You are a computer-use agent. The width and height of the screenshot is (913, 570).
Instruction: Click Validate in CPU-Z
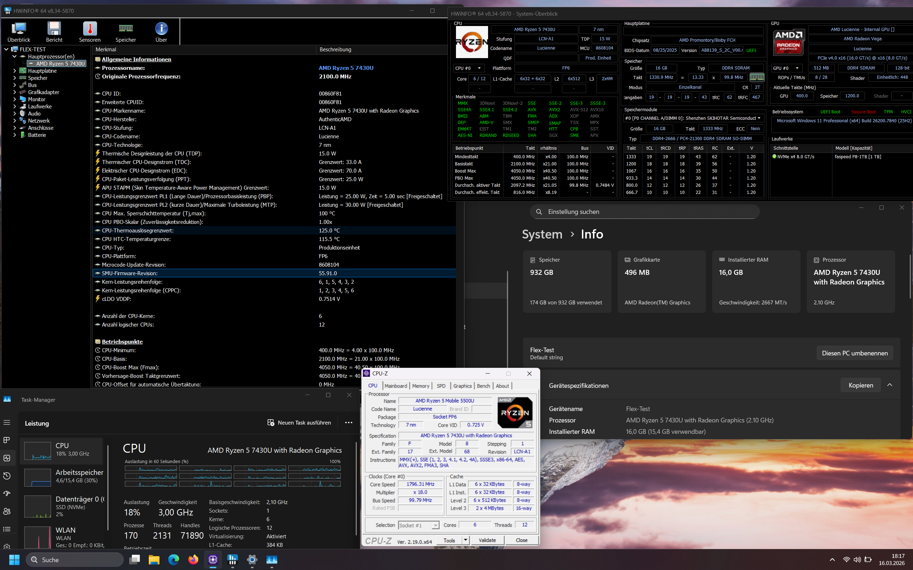point(487,540)
